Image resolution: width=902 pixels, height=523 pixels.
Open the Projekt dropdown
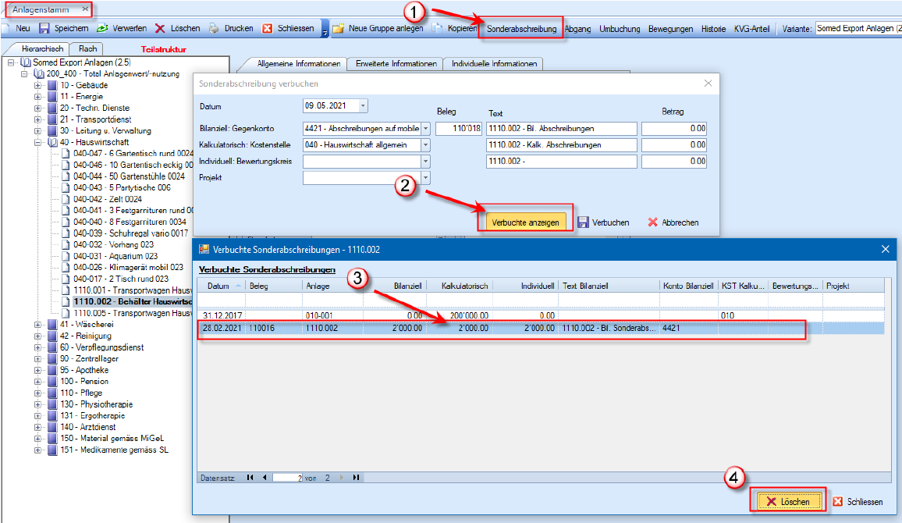(426, 178)
